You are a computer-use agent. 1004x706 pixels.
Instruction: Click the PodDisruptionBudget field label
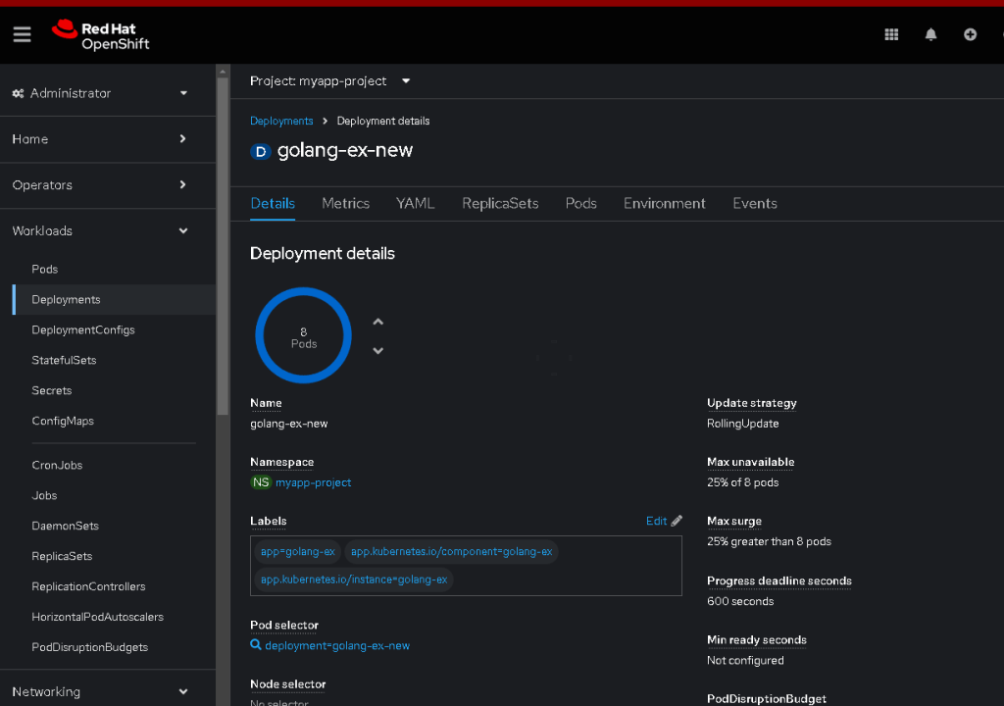pyautogui.click(x=767, y=699)
